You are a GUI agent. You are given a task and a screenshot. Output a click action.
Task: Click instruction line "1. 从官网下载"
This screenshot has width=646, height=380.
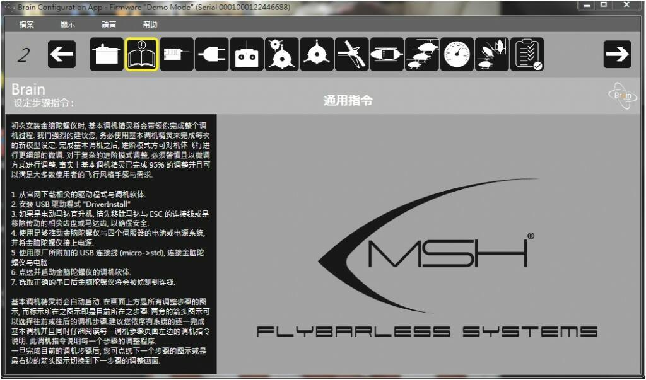click(78, 194)
